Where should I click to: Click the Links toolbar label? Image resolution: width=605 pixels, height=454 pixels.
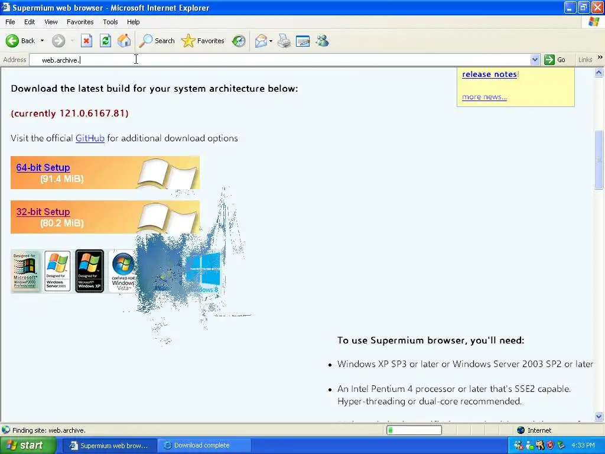585,60
